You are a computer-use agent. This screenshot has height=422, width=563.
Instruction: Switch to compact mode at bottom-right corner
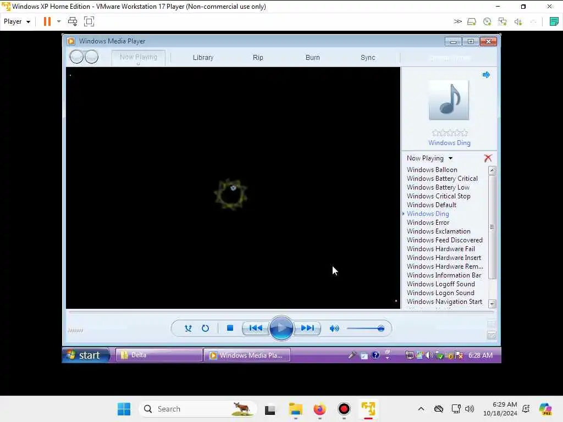492,335
